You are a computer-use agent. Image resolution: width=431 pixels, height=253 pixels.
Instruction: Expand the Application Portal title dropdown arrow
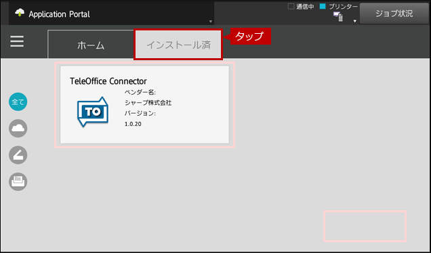pyautogui.click(x=211, y=22)
